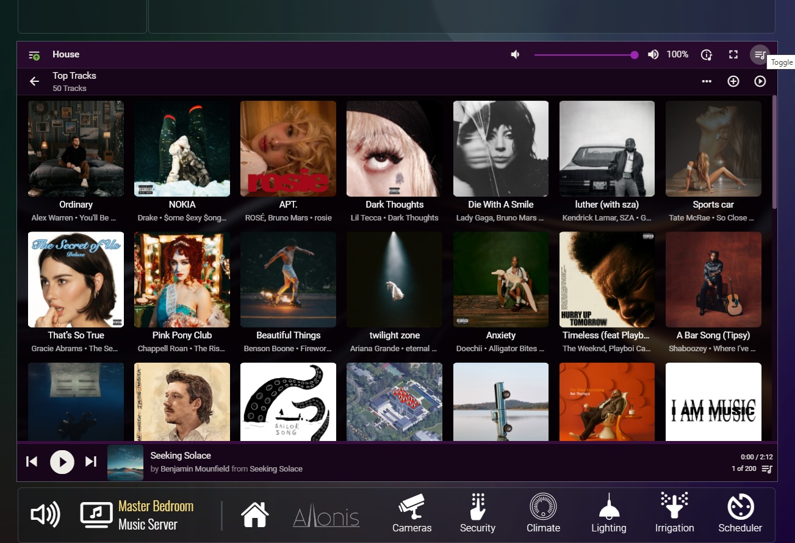This screenshot has width=795, height=543.
Task: Open the Climate controls
Action: pos(543,514)
